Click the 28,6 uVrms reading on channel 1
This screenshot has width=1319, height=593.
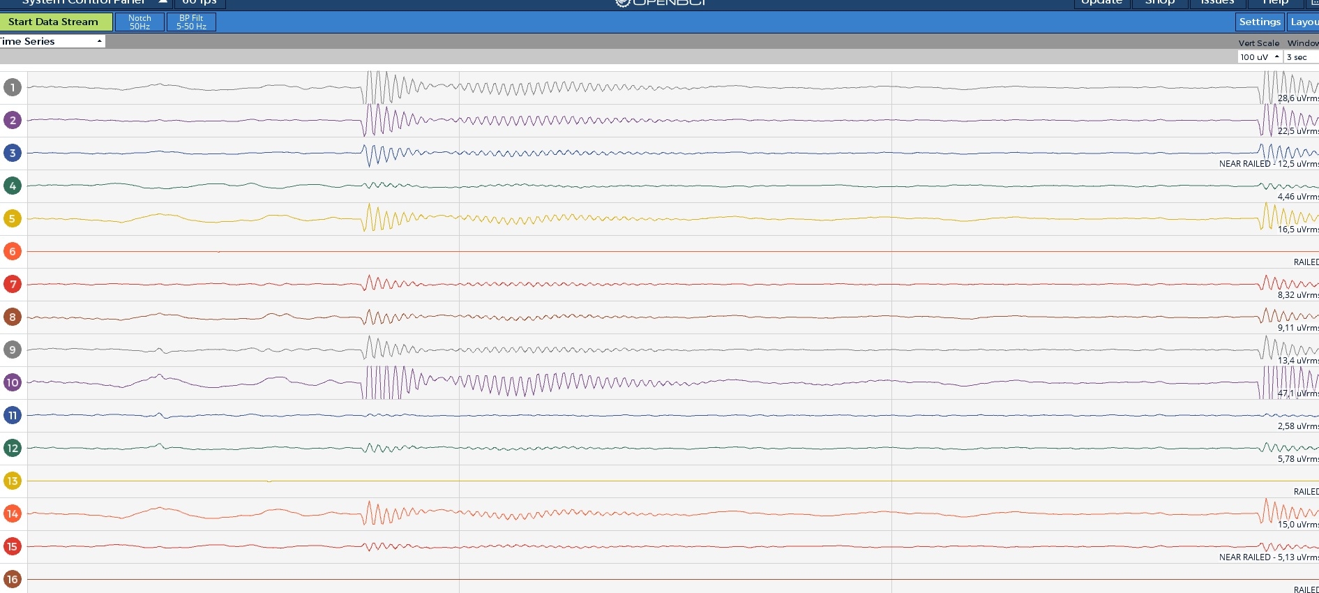pos(1297,98)
